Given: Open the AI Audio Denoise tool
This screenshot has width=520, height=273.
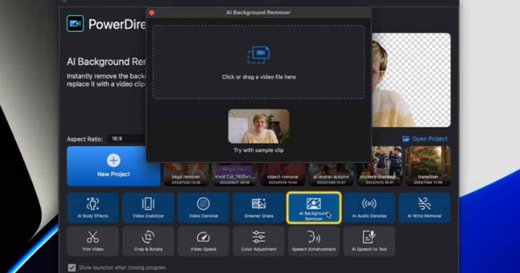Looking at the screenshot, I should click(369, 207).
